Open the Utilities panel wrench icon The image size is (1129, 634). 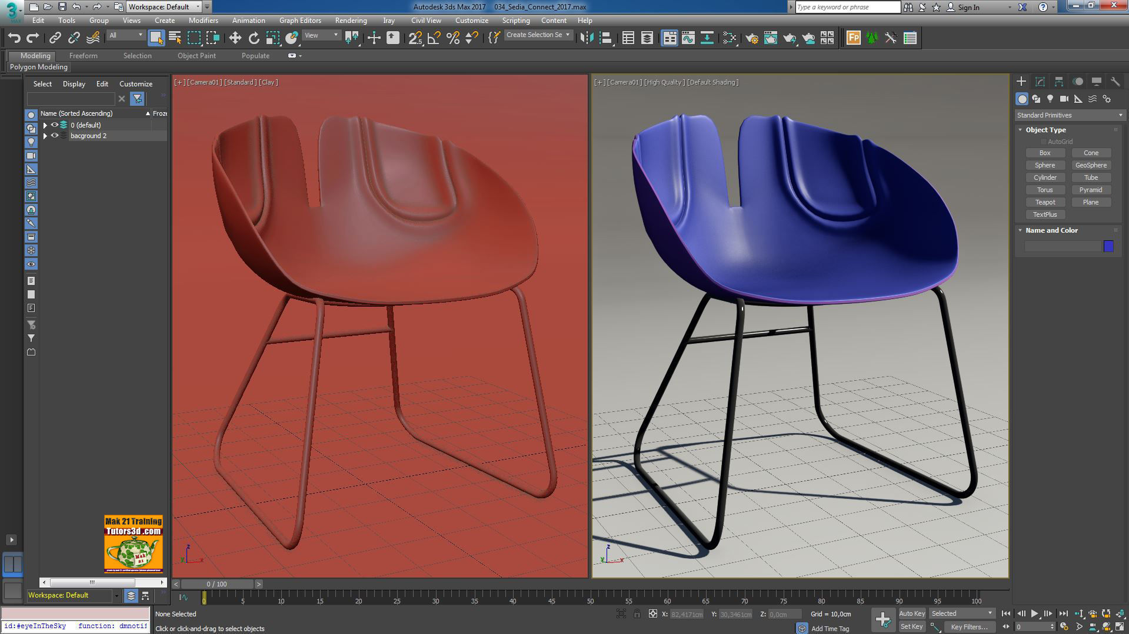pyautogui.click(x=1115, y=82)
